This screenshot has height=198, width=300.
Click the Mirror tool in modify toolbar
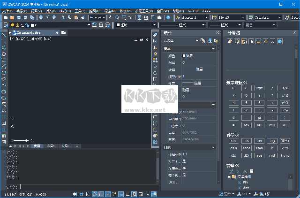click(x=155, y=47)
